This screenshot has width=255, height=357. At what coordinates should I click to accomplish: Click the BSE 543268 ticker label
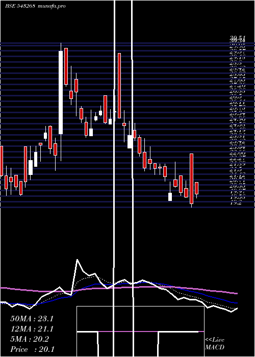coord(20,6)
